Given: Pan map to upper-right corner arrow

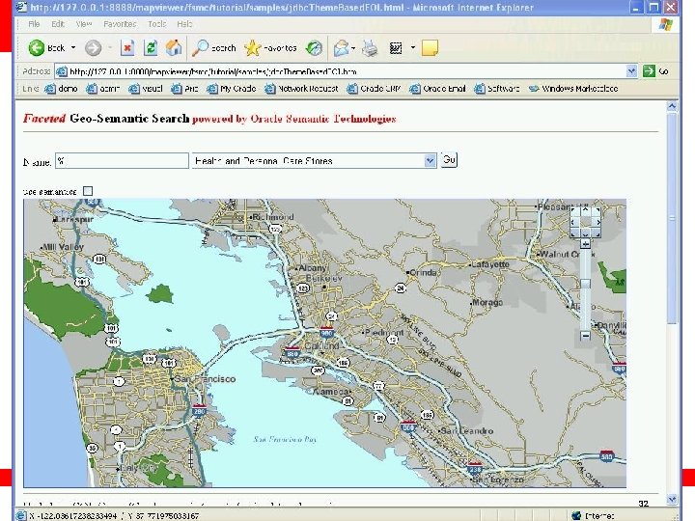Looking at the screenshot, I should tap(597, 210).
